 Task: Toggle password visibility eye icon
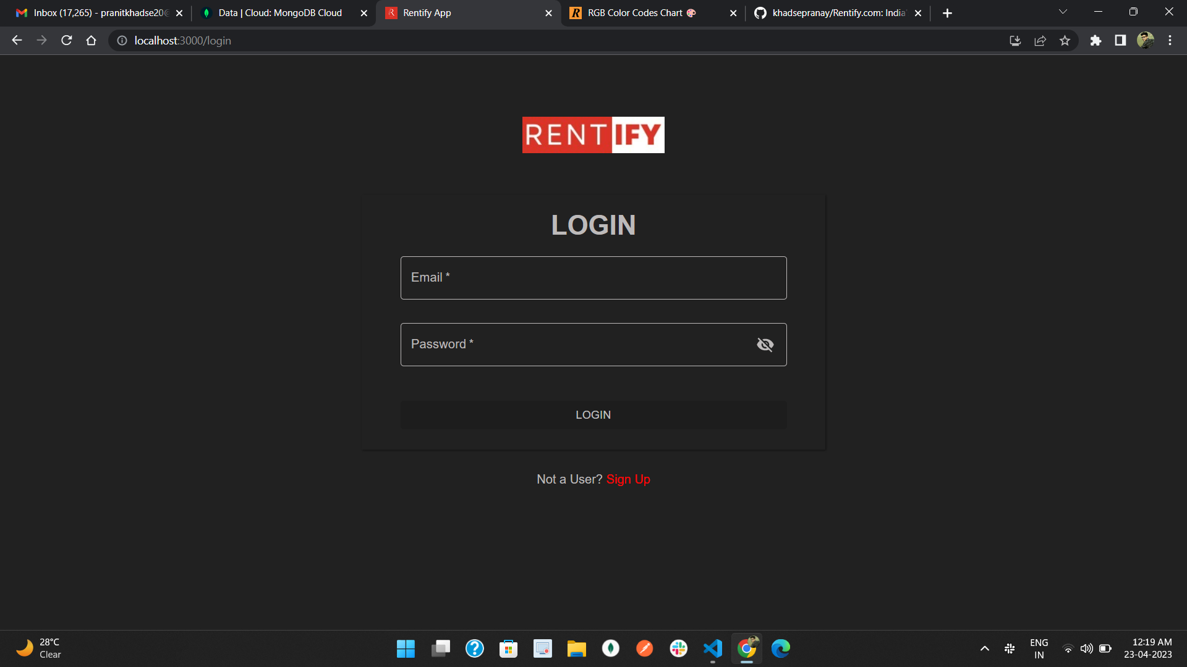pyautogui.click(x=765, y=345)
